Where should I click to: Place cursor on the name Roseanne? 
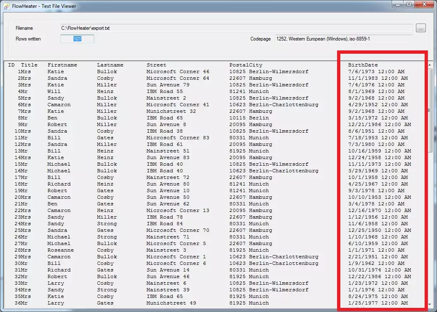(x=60, y=250)
